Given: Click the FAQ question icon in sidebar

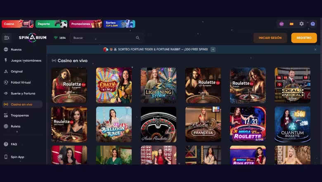Looking at the screenshot, I should [x=6, y=144].
